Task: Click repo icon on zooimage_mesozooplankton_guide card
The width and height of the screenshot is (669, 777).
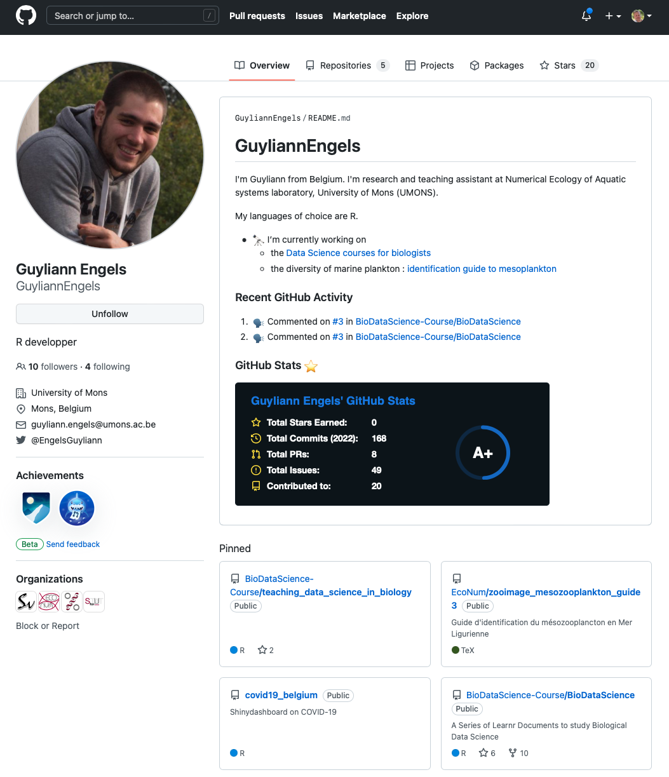Action: 456,579
